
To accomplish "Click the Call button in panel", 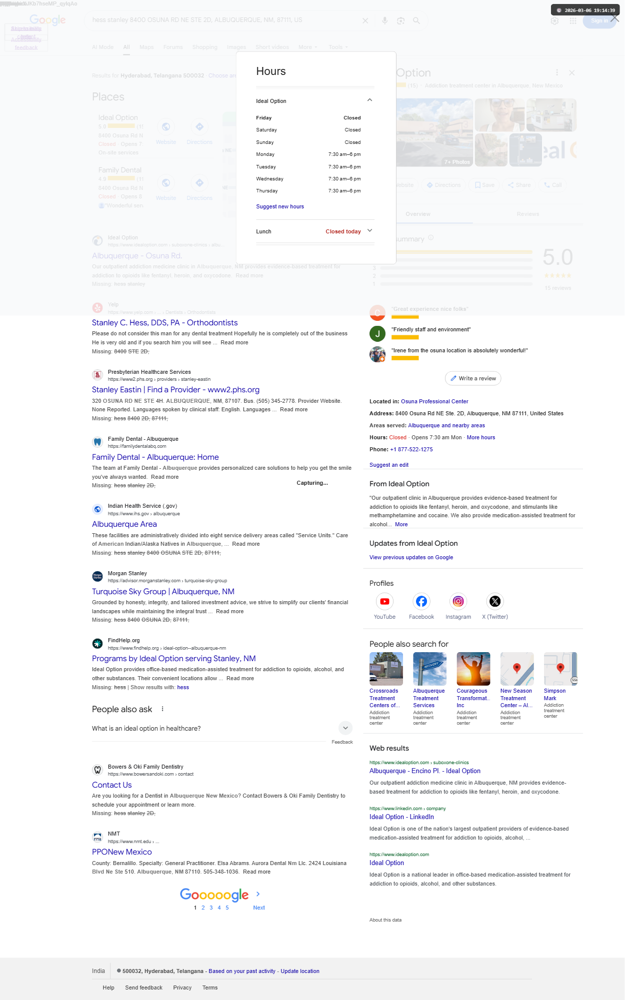I will [x=553, y=185].
